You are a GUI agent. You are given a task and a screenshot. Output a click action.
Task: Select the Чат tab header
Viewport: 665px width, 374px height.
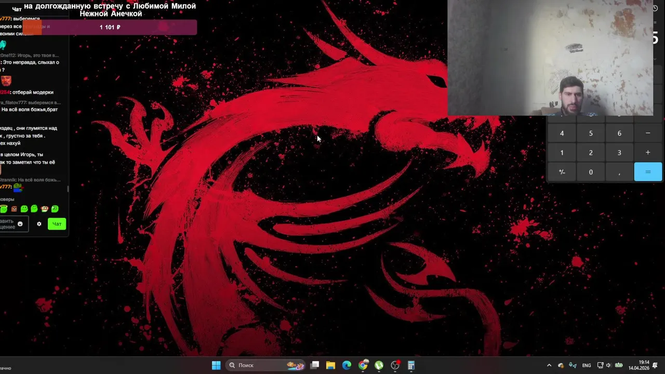click(x=17, y=9)
